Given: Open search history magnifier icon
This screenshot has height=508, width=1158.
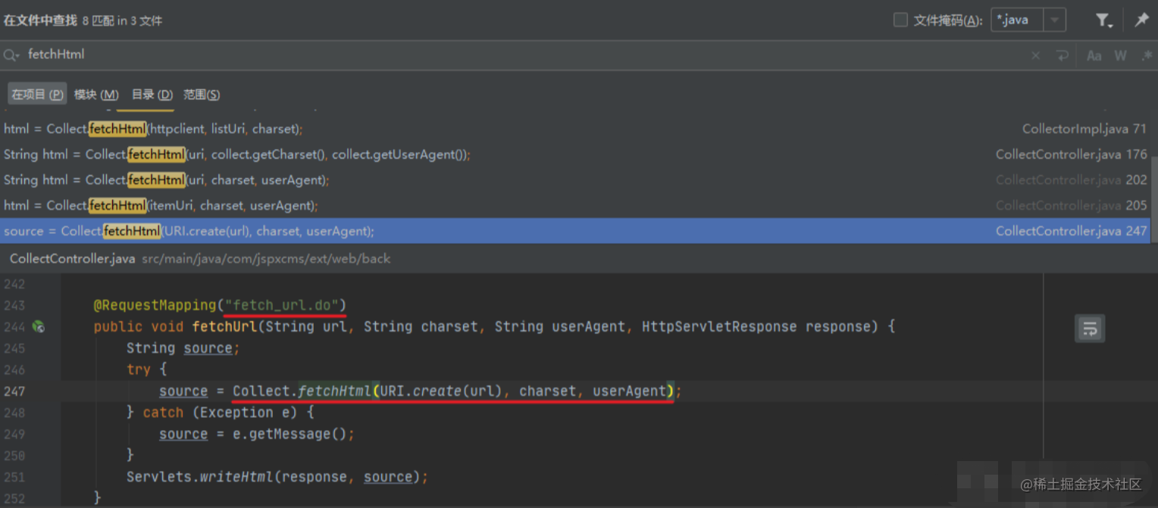Looking at the screenshot, I should tap(11, 55).
